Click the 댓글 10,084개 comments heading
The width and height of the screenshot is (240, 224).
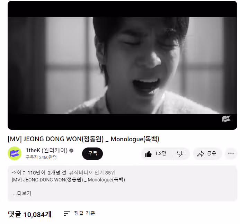coord(29,214)
